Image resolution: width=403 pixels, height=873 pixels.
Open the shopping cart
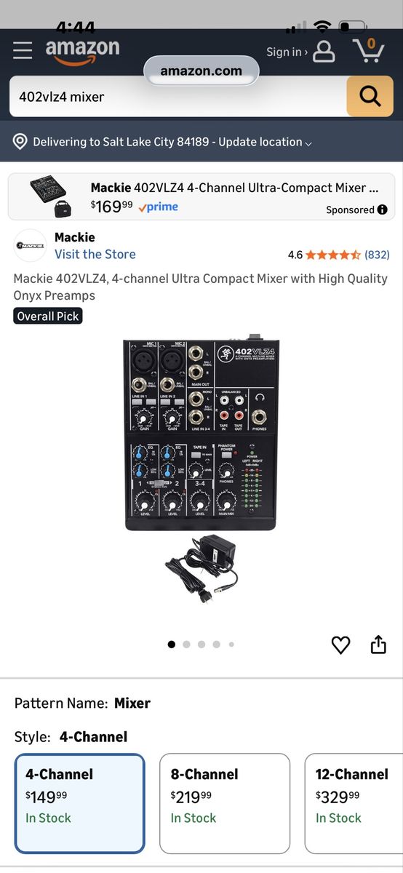click(369, 50)
